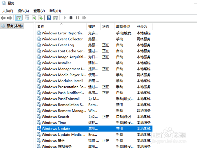Screen dimensions: 197x148
Task: Click gear icon of Windows Installer row
Action: [x=39, y=63]
